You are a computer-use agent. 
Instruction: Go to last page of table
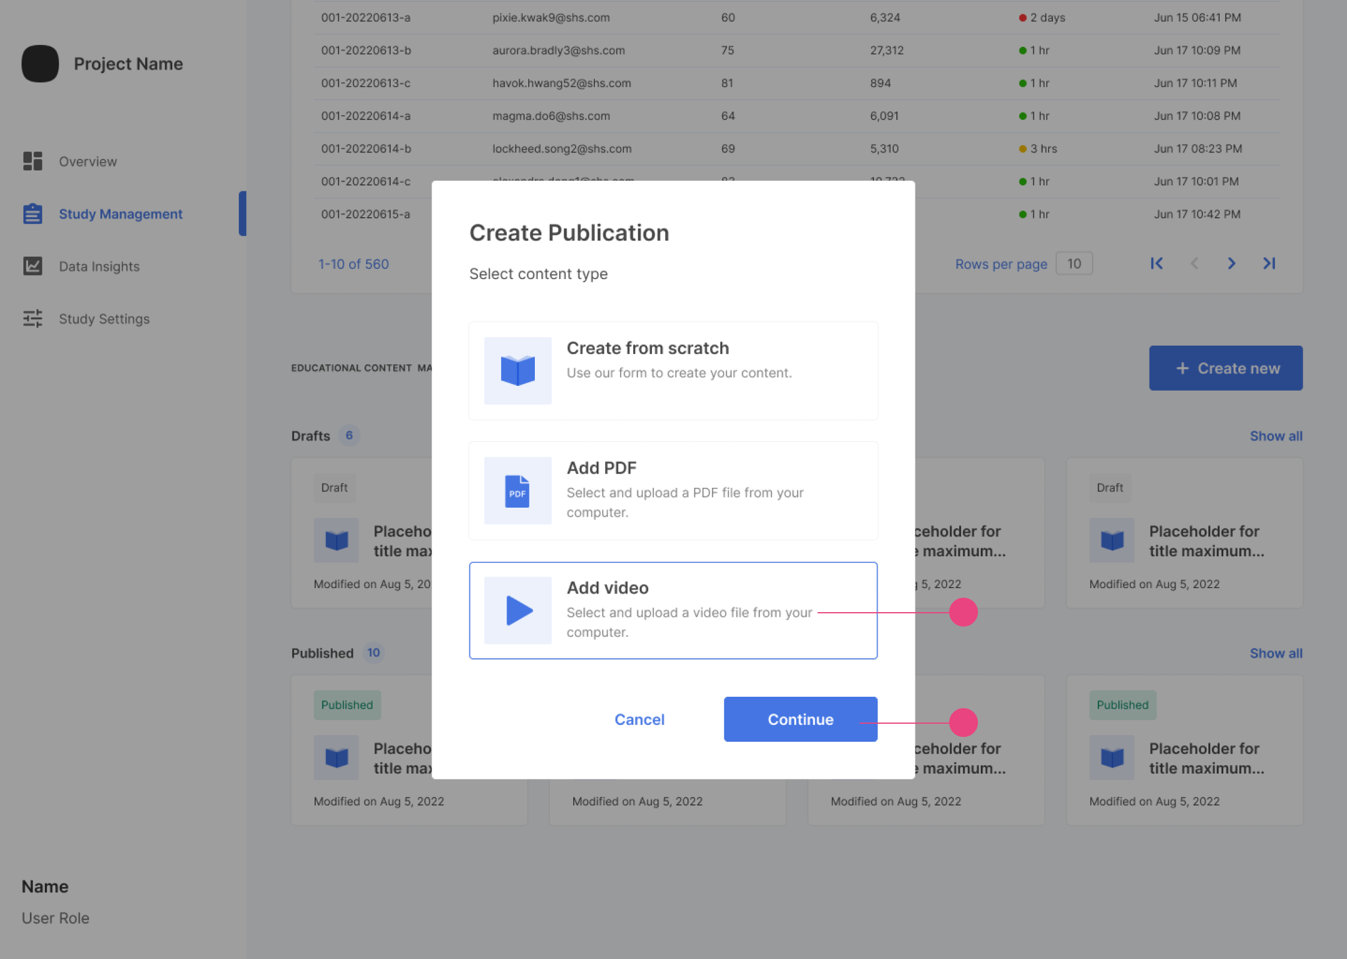tap(1269, 263)
